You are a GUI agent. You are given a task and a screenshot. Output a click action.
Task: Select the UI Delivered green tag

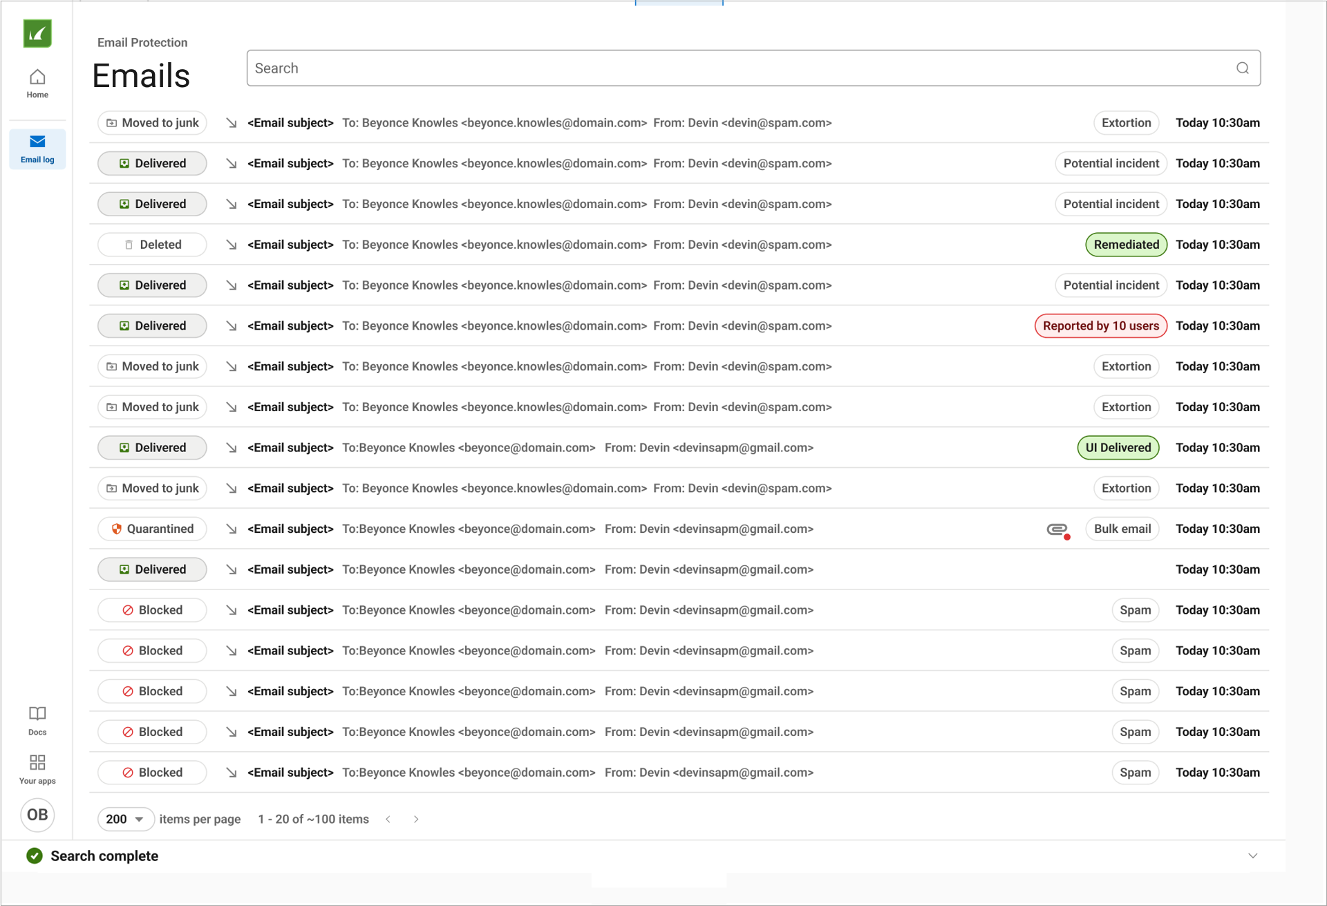click(x=1118, y=448)
